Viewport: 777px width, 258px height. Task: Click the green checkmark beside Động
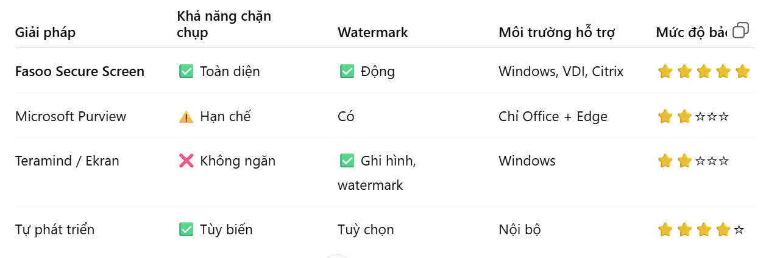coord(347,71)
